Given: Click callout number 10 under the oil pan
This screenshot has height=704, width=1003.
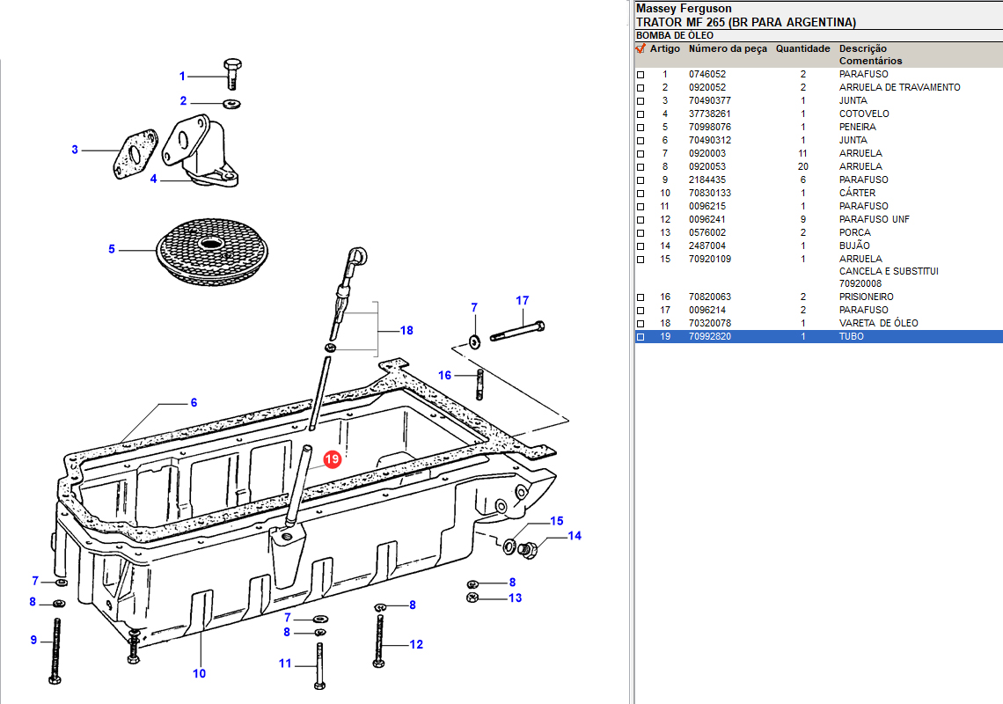Looking at the screenshot, I should pyautogui.click(x=200, y=673).
